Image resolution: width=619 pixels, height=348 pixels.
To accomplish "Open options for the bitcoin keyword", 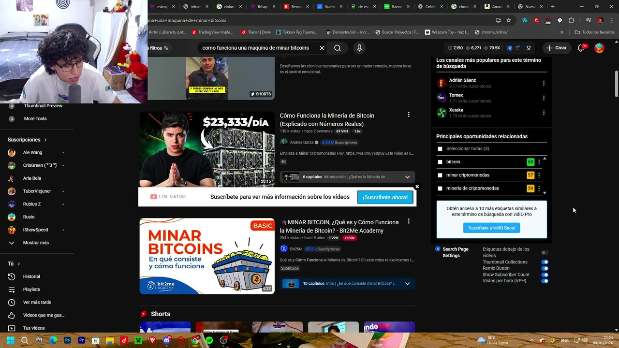I will [539, 162].
